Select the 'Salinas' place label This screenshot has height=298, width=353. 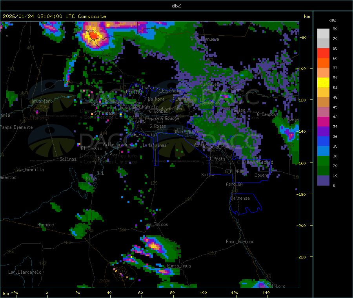coord(68,159)
